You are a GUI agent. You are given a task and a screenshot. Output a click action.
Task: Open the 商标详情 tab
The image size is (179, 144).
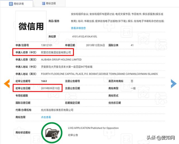16,4
